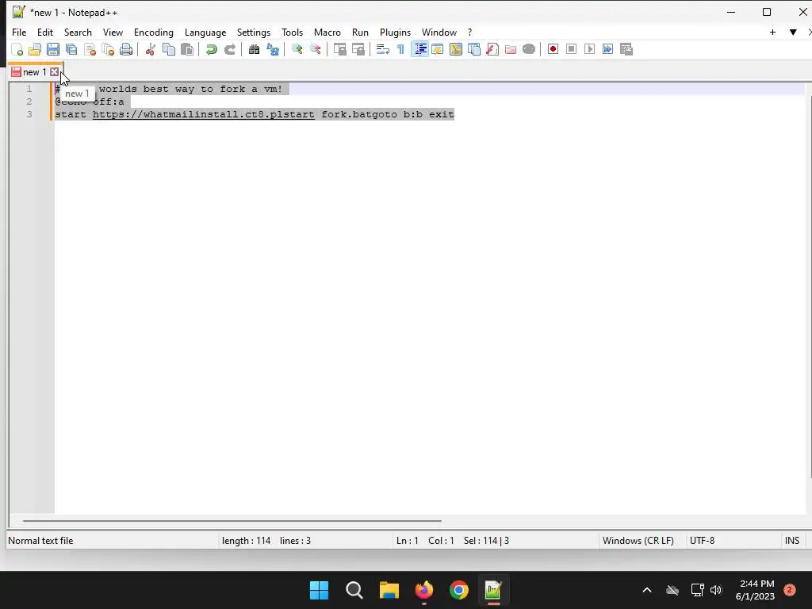The image size is (812, 609).
Task: Open the Search menu
Action: [x=78, y=32]
